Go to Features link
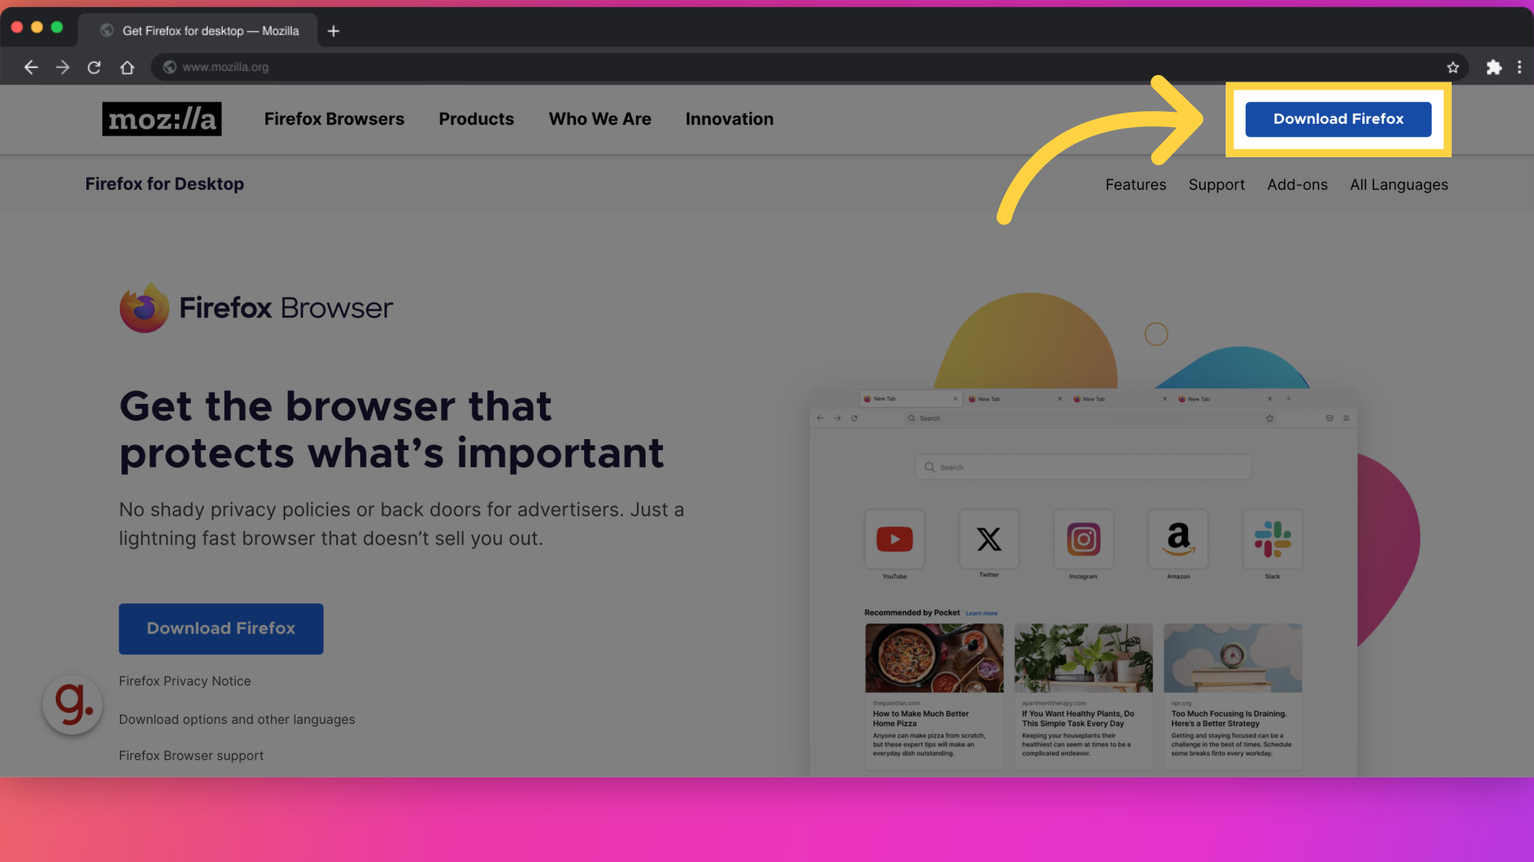 pos(1136,185)
